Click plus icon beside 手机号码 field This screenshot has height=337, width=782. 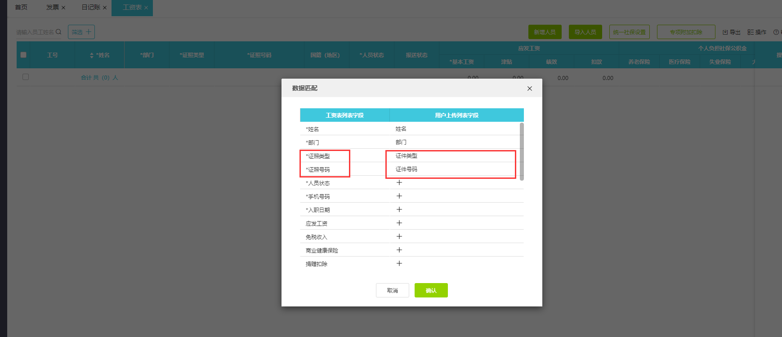(x=399, y=196)
